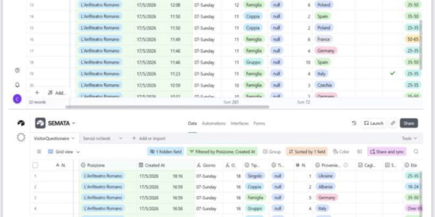Screen dimensions: 435x217
Task: Open search magnifier in view toolbar
Action: pyautogui.click(x=416, y=152)
